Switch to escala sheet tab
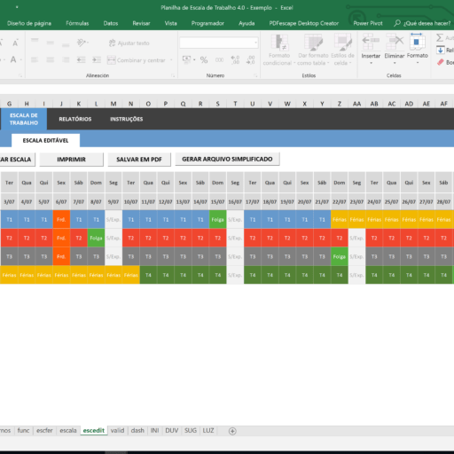Viewport: 454px width, 454px height. point(68,431)
